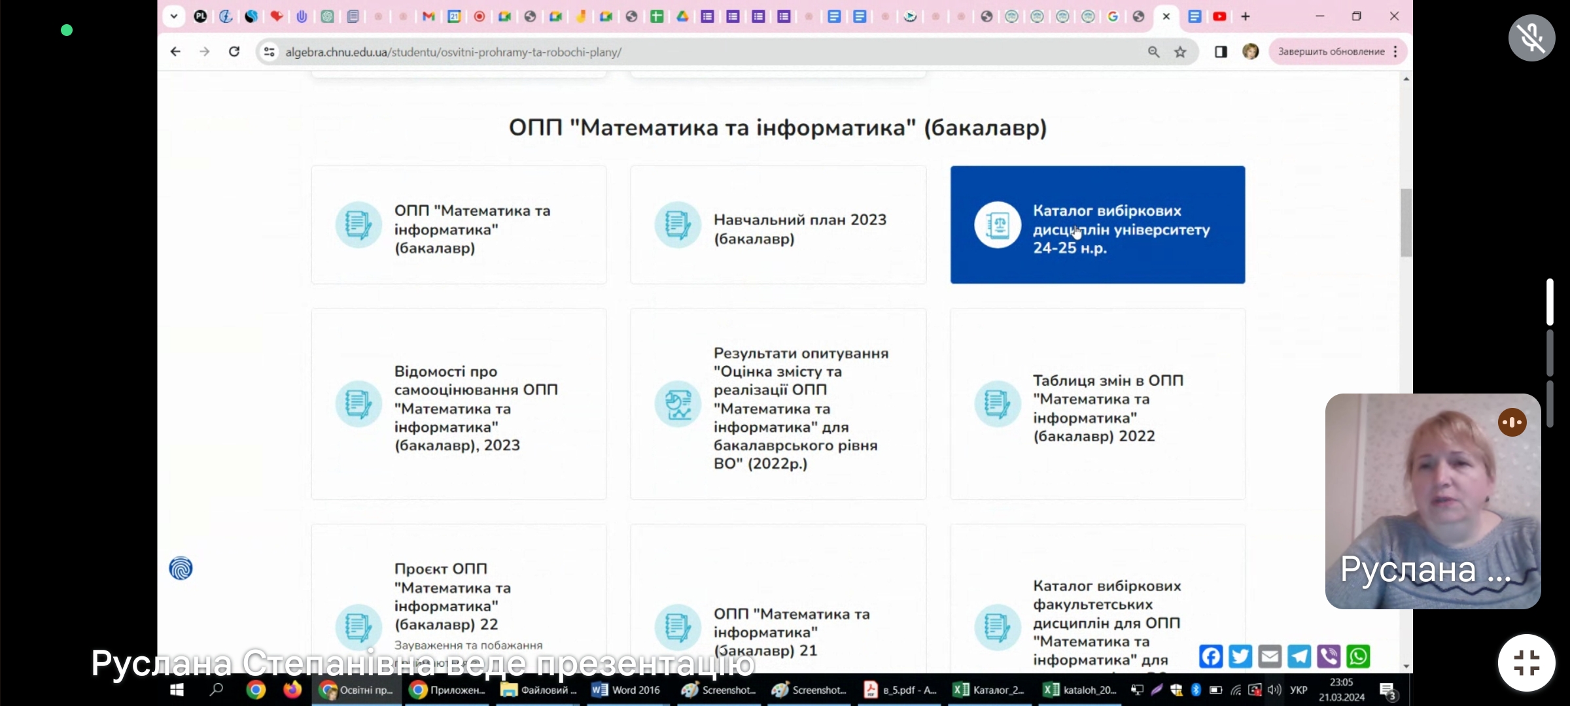1570x706 pixels.
Task: Go forward with the browser forward arrow
Action: coord(205,52)
